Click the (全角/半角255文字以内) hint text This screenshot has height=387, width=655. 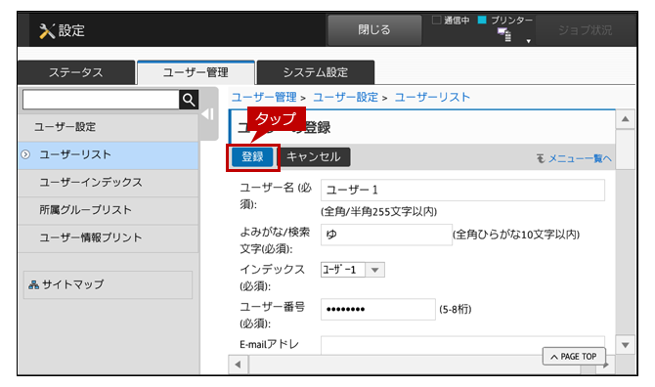pyautogui.click(x=379, y=212)
